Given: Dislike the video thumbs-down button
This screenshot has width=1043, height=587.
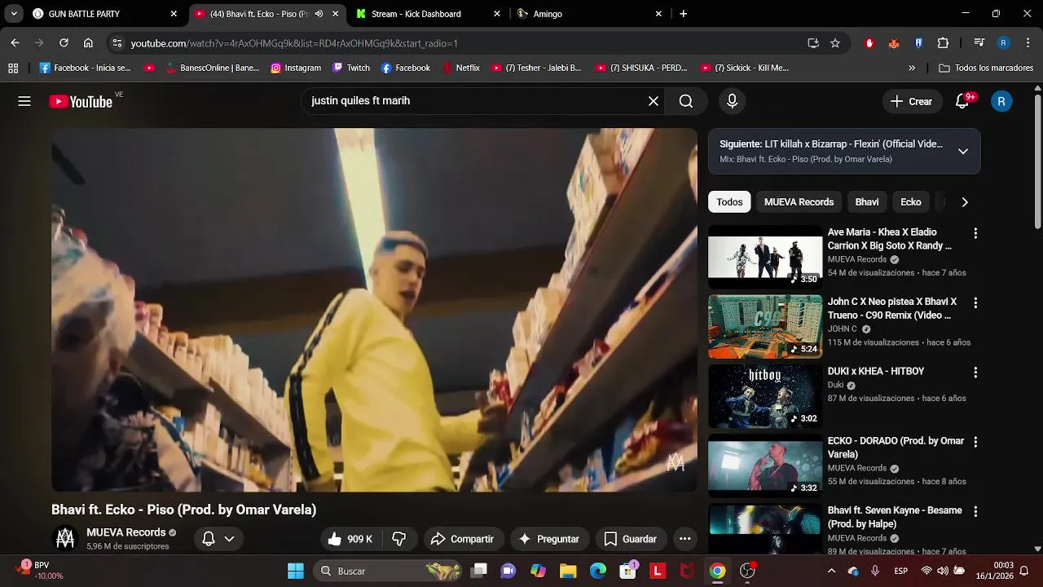Looking at the screenshot, I should pos(399,539).
